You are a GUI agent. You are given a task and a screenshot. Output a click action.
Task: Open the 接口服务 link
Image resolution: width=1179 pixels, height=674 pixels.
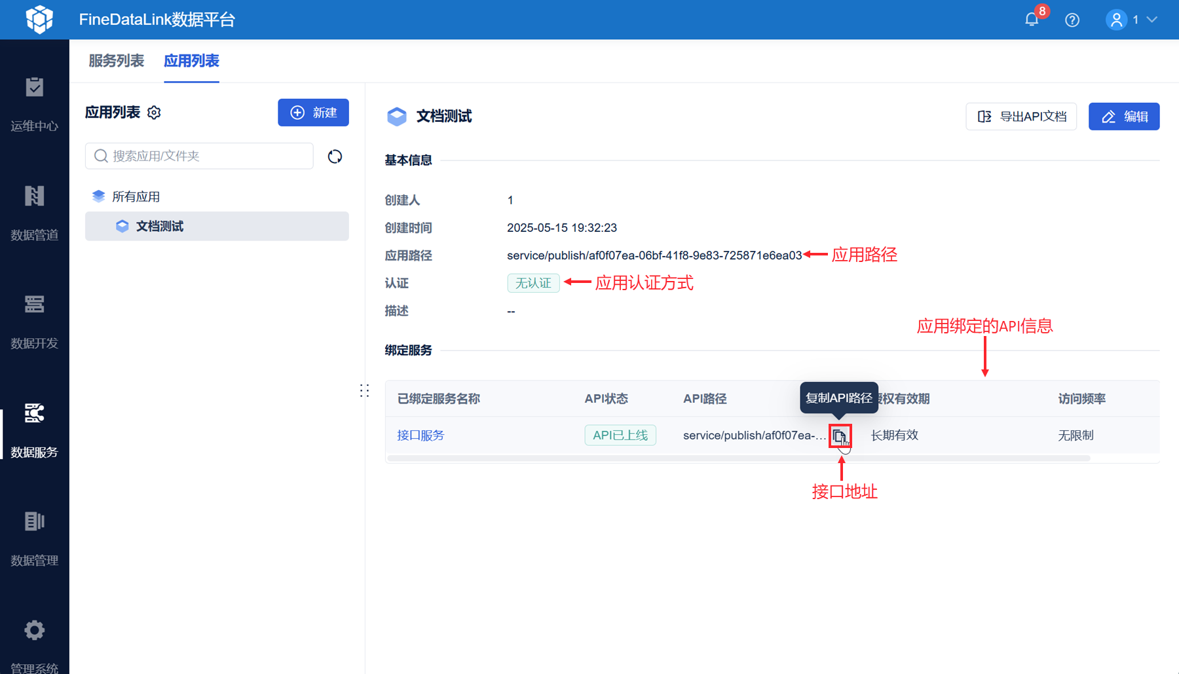tap(421, 435)
